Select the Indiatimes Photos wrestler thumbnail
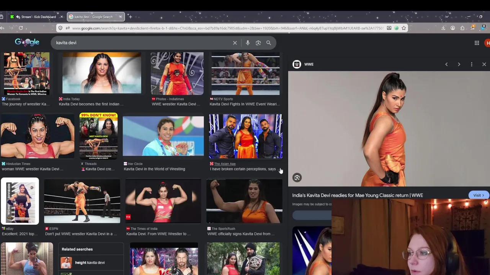490x275 pixels. click(x=177, y=73)
